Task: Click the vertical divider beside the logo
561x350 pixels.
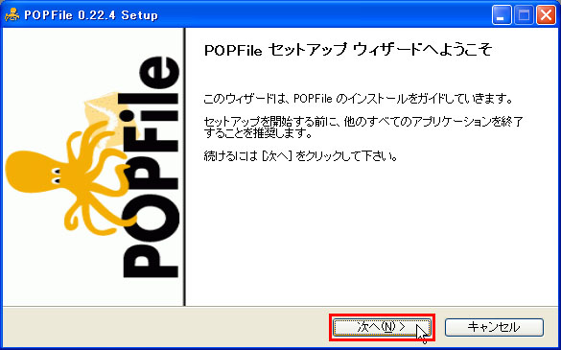Action: point(185,167)
